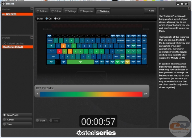Switch to the Colors tab
Viewport: 192px width, 138px height.
[x=56, y=11]
